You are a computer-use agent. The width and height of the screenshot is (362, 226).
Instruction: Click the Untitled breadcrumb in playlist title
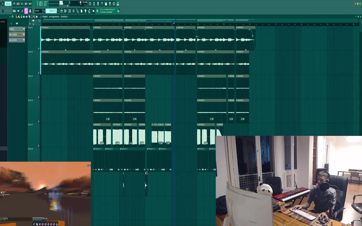pos(64,17)
